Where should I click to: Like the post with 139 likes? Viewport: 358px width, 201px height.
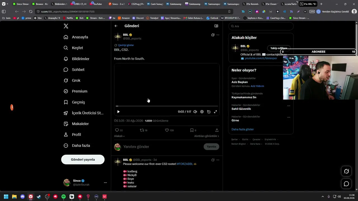pyautogui.click(x=169, y=130)
